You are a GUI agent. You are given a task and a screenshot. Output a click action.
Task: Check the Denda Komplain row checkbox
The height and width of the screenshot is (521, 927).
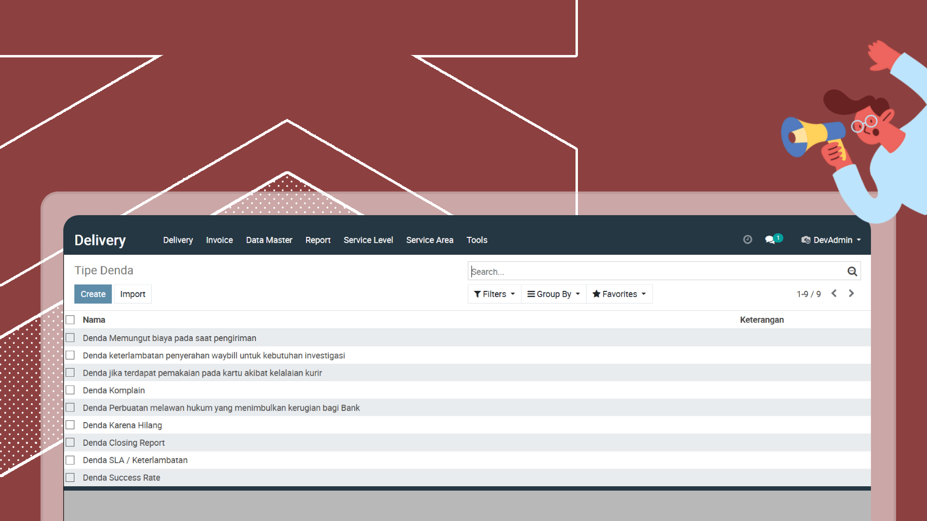pos(70,390)
